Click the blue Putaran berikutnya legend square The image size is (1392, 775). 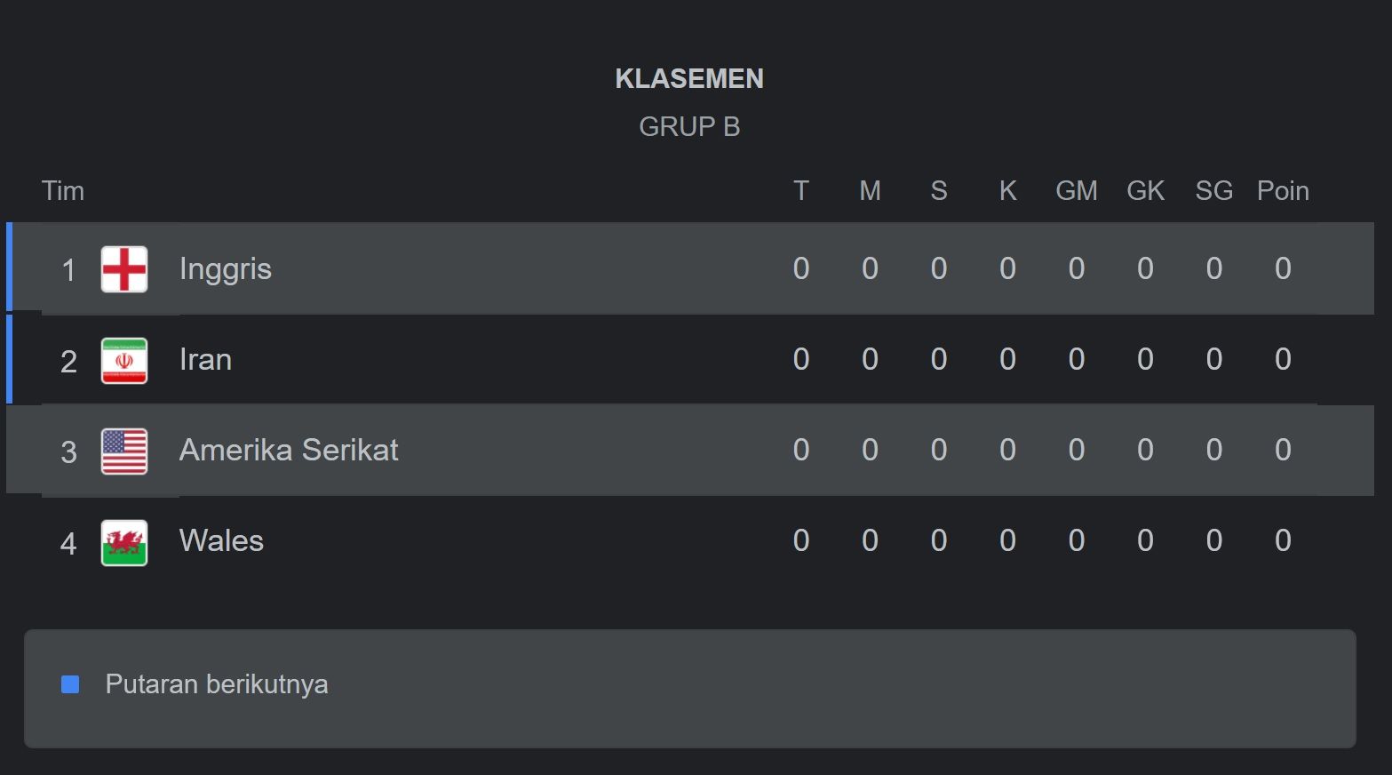[70, 684]
